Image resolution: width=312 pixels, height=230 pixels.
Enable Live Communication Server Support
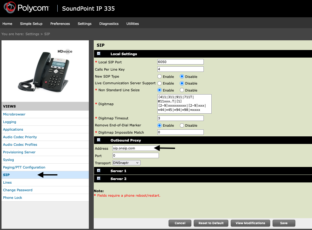coord(159,83)
